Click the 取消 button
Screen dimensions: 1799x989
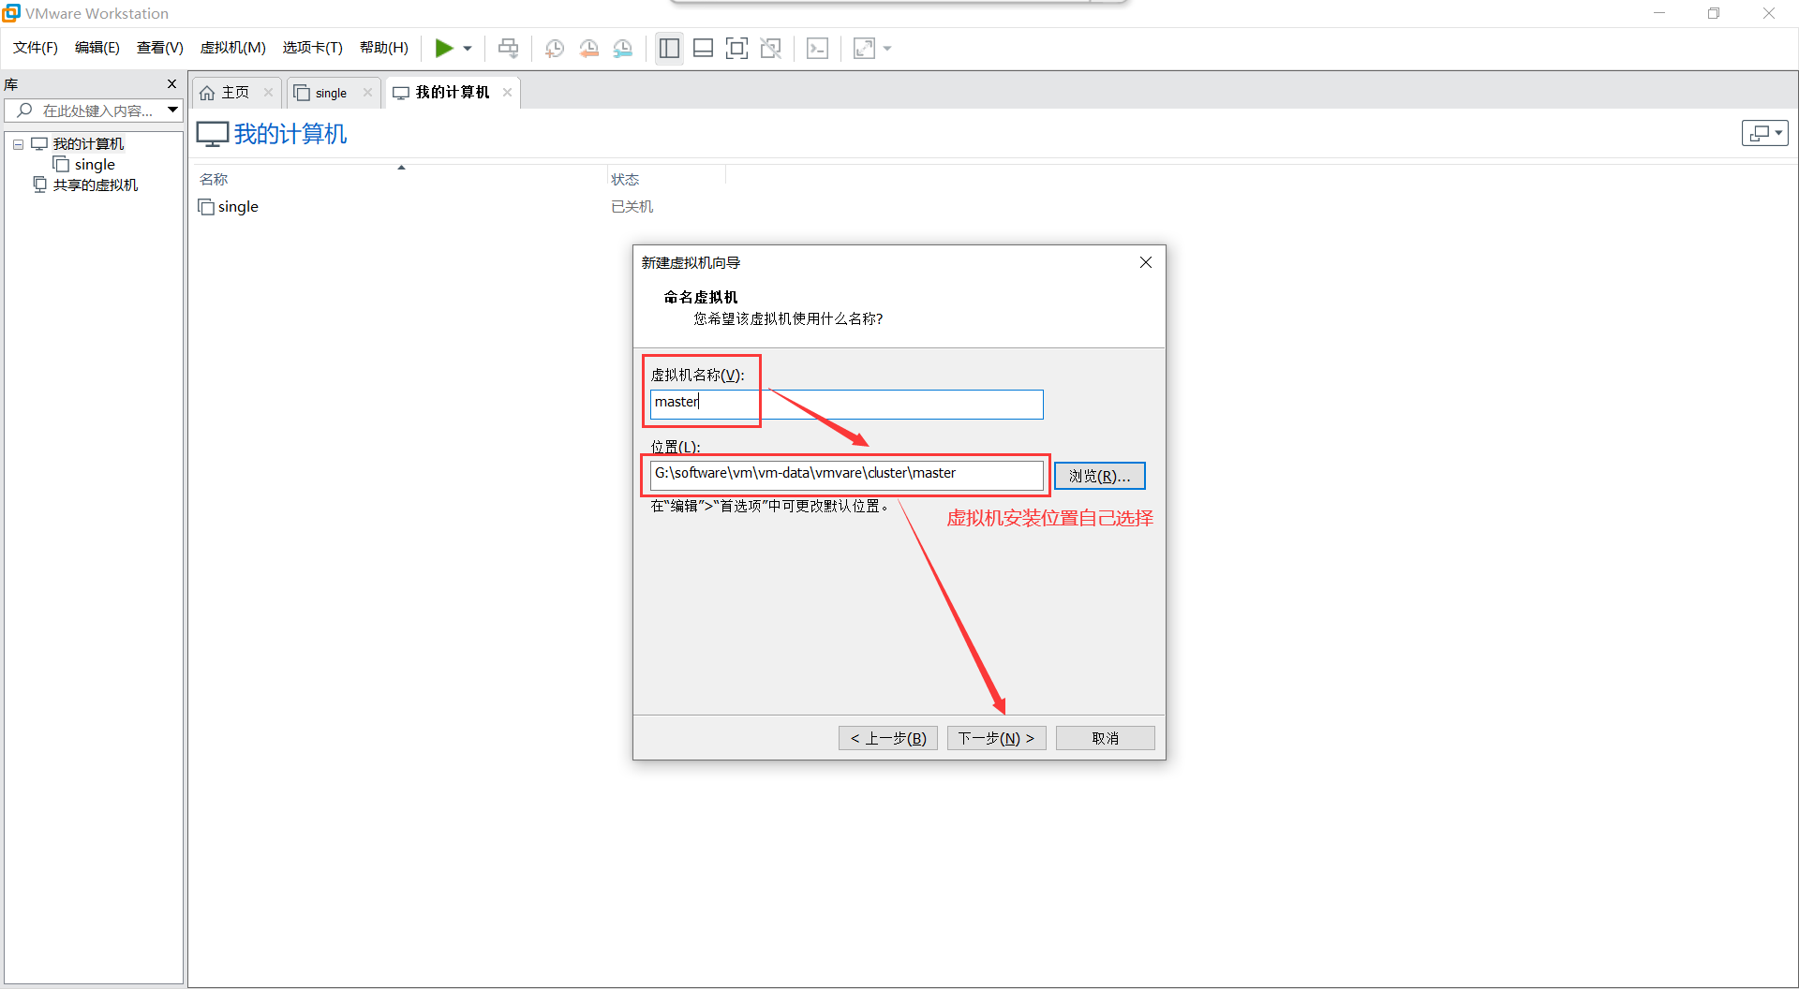click(1105, 738)
